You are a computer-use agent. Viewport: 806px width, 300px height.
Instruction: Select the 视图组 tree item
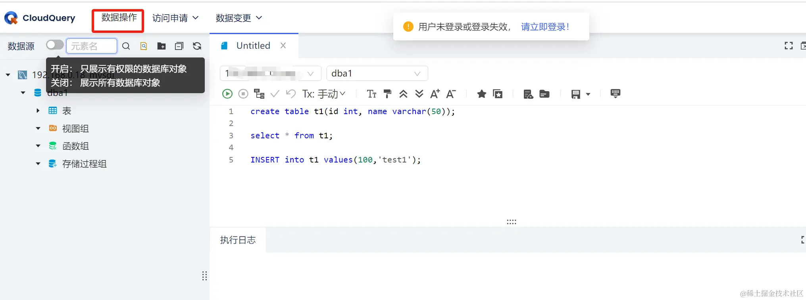click(x=75, y=128)
